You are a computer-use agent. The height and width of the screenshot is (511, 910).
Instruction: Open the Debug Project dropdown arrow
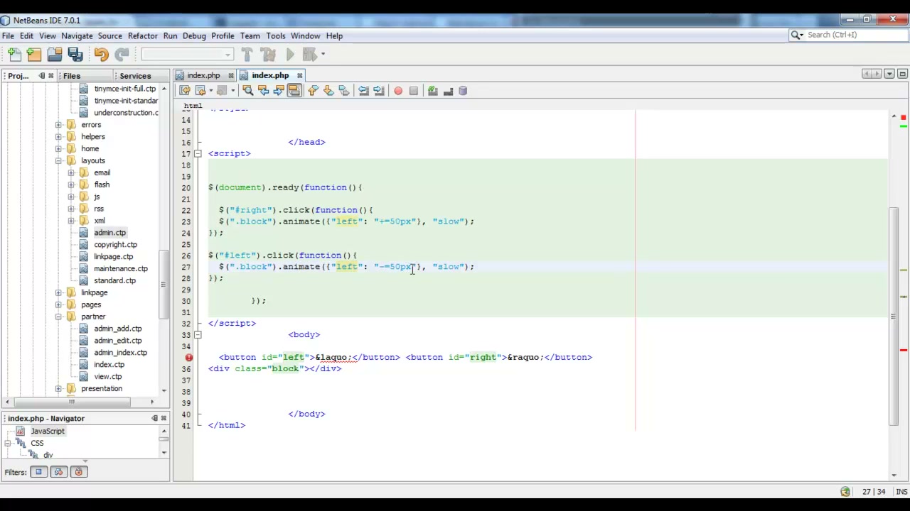323,55
